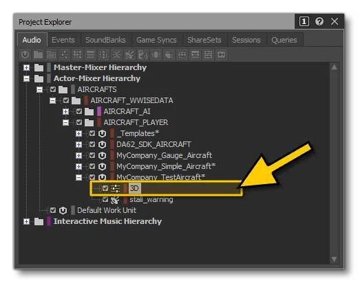The width and height of the screenshot is (358, 283).
Task: Click the Sound Voice talking-head toolbar icon
Action: [143, 55]
